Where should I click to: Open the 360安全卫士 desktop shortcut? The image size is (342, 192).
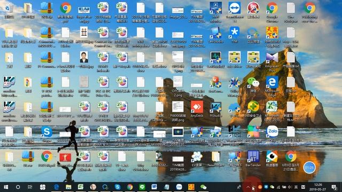pos(253,107)
